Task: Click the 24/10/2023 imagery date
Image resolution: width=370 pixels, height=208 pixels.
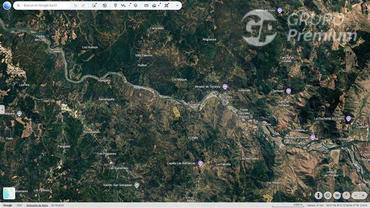Action: [57, 205]
